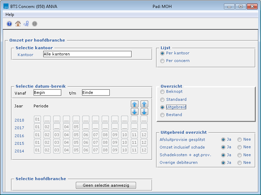Select the Per concern list option

click(162, 61)
